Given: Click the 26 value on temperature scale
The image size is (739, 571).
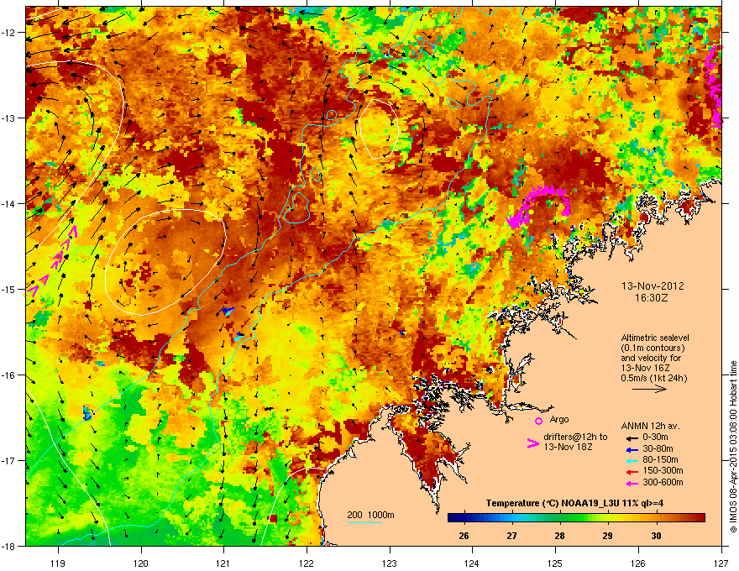Looking at the screenshot, I should (x=464, y=536).
